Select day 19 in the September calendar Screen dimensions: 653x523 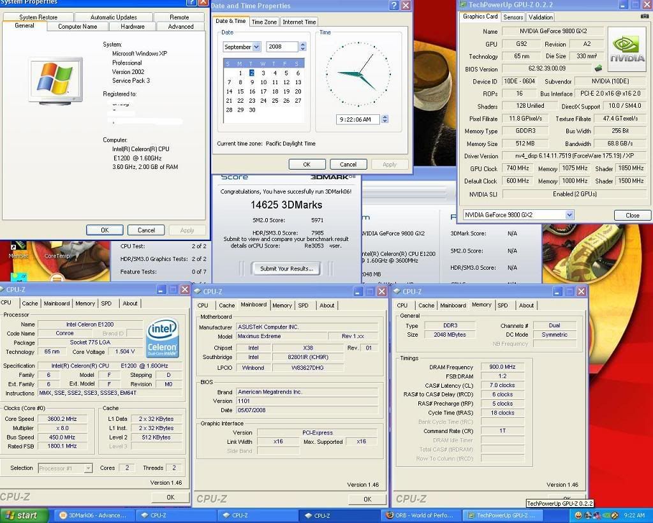tap(286, 92)
